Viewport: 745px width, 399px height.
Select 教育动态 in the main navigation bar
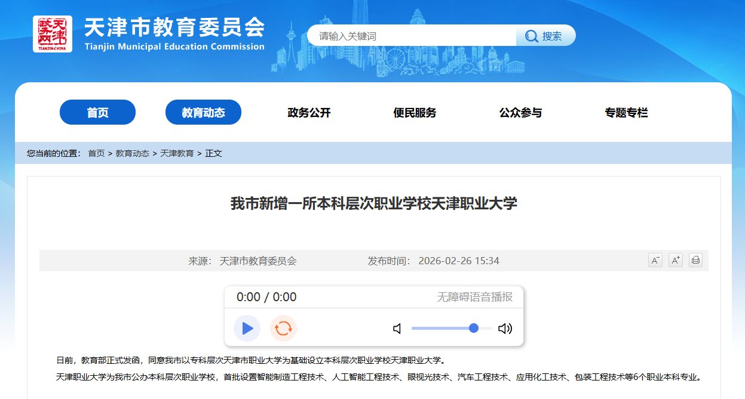pyautogui.click(x=203, y=112)
